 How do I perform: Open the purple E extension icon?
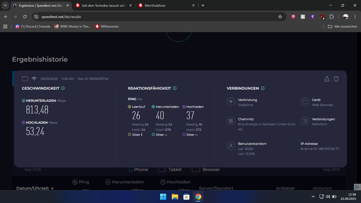313,17
